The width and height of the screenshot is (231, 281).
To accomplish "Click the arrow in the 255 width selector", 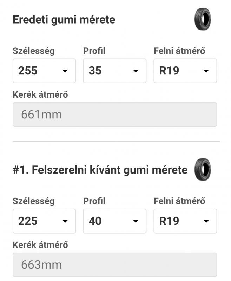I will [65, 71].
